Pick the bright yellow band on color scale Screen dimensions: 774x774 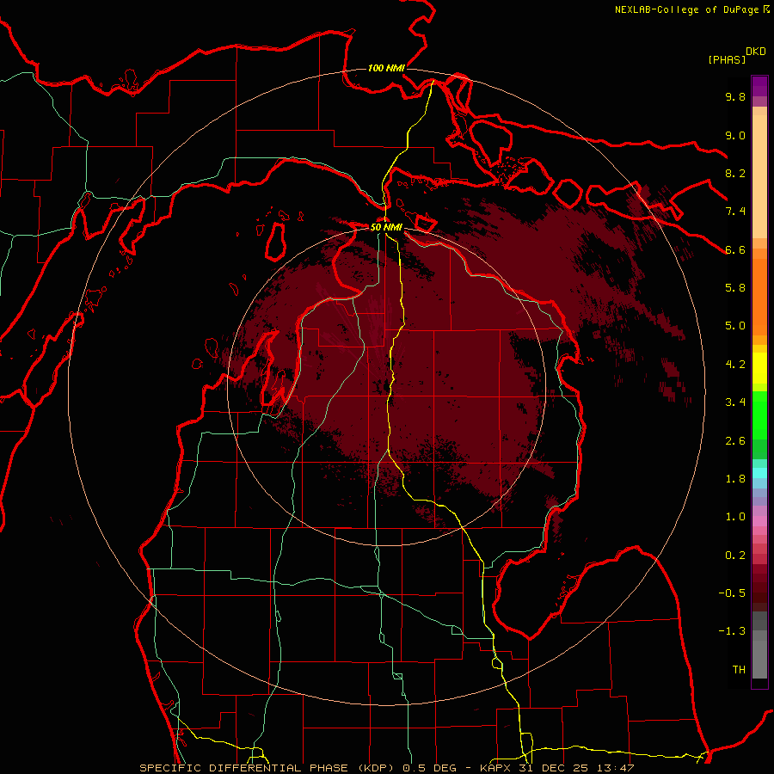pos(759,368)
